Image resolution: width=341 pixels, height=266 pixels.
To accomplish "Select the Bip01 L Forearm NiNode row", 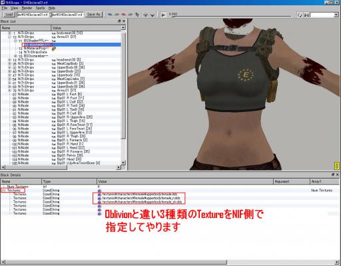I will [x=61, y=140].
